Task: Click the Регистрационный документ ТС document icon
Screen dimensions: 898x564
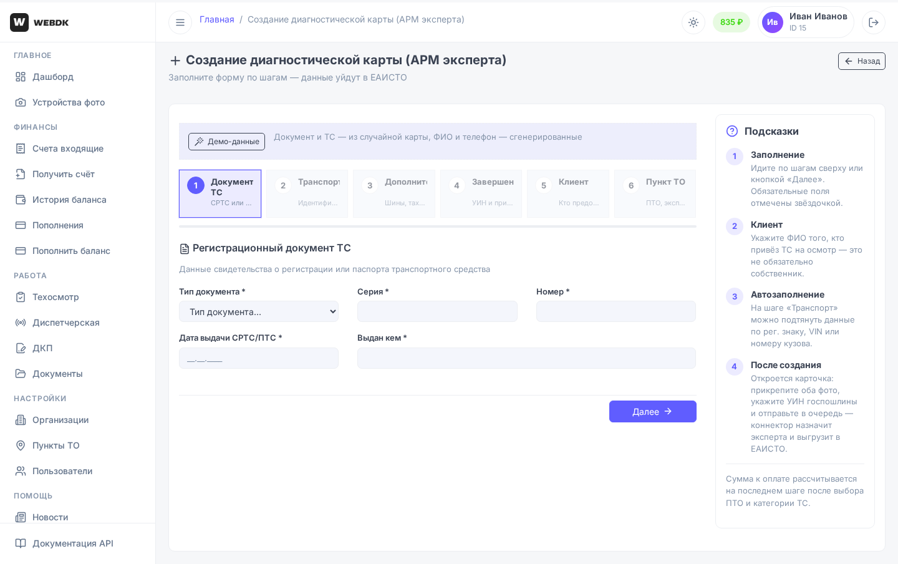Action: coord(185,249)
